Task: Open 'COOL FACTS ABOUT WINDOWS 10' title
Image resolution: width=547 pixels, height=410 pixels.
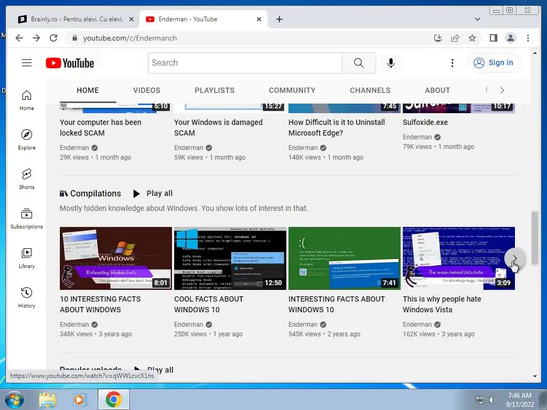Action: coord(209,304)
